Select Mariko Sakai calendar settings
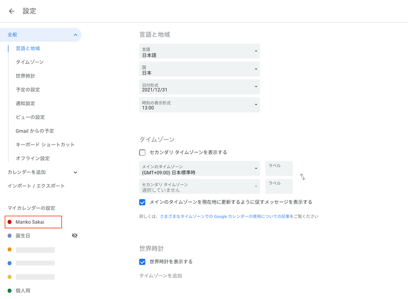This screenshot has height=299, width=408. [x=34, y=222]
